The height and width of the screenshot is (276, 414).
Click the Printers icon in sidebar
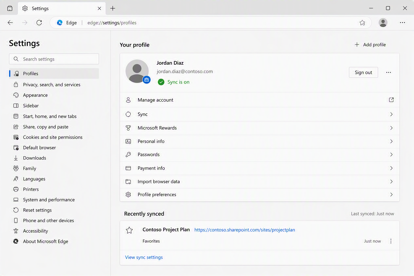[16, 189]
